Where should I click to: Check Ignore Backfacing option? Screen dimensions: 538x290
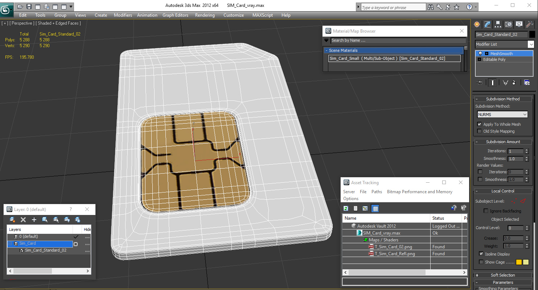486,211
